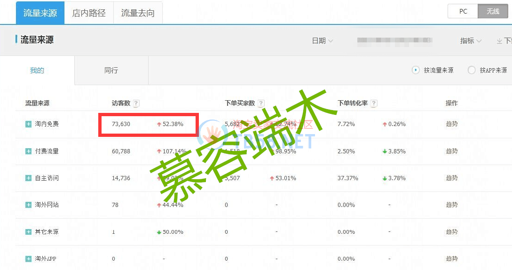
Task: Open the 指标 dropdown
Action: pyautogui.click(x=471, y=41)
